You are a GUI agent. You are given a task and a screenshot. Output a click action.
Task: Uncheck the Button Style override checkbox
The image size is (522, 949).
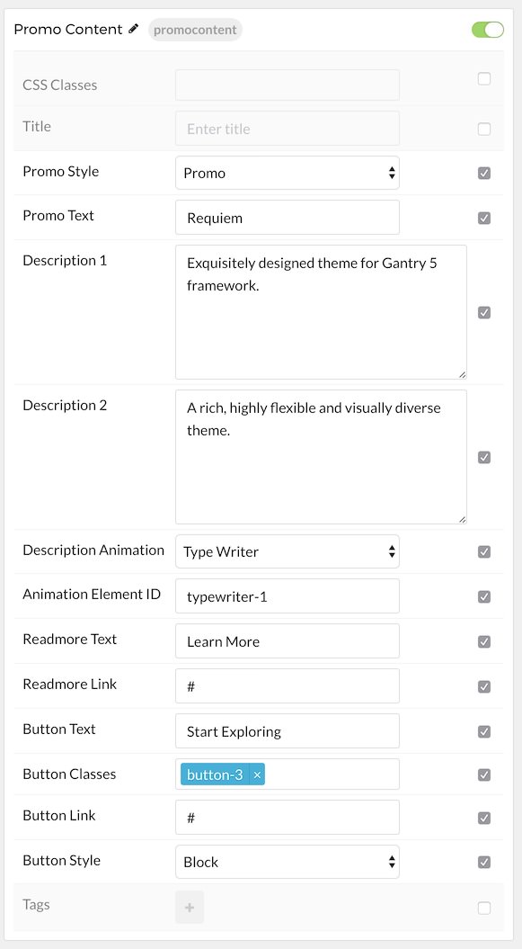484,862
